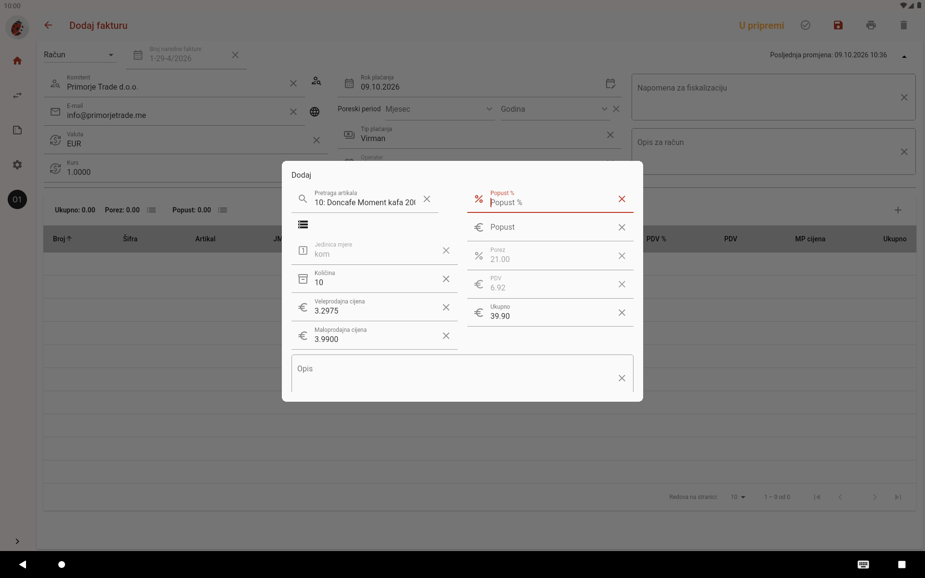The height and width of the screenshot is (578, 925).
Task: Open the transfers arrows sidebar icon
Action: pyautogui.click(x=17, y=95)
